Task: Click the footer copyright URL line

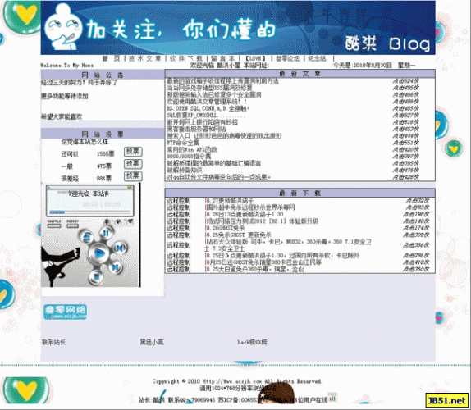Action: pyautogui.click(x=236, y=381)
